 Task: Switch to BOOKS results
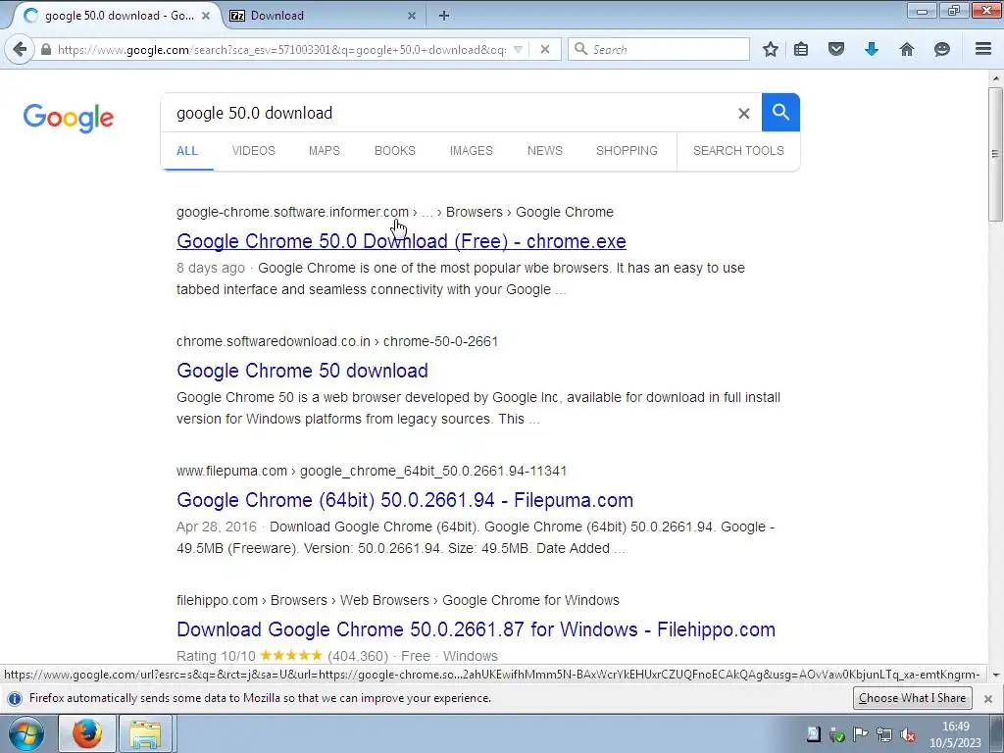pos(394,151)
